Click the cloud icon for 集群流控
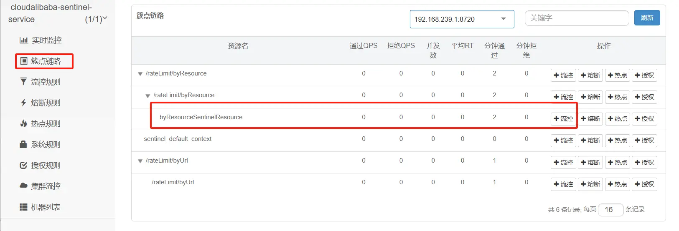Image resolution: width=679 pixels, height=231 pixels. click(24, 186)
